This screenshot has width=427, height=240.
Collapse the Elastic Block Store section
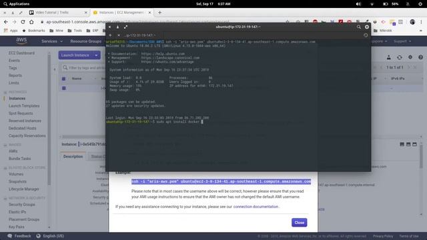[5, 168]
